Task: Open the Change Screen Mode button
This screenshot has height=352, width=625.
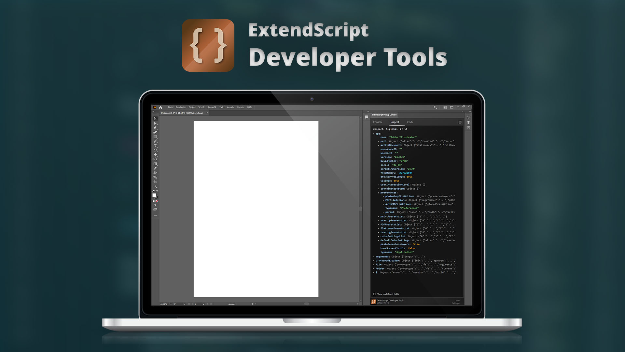Action: coord(155,209)
